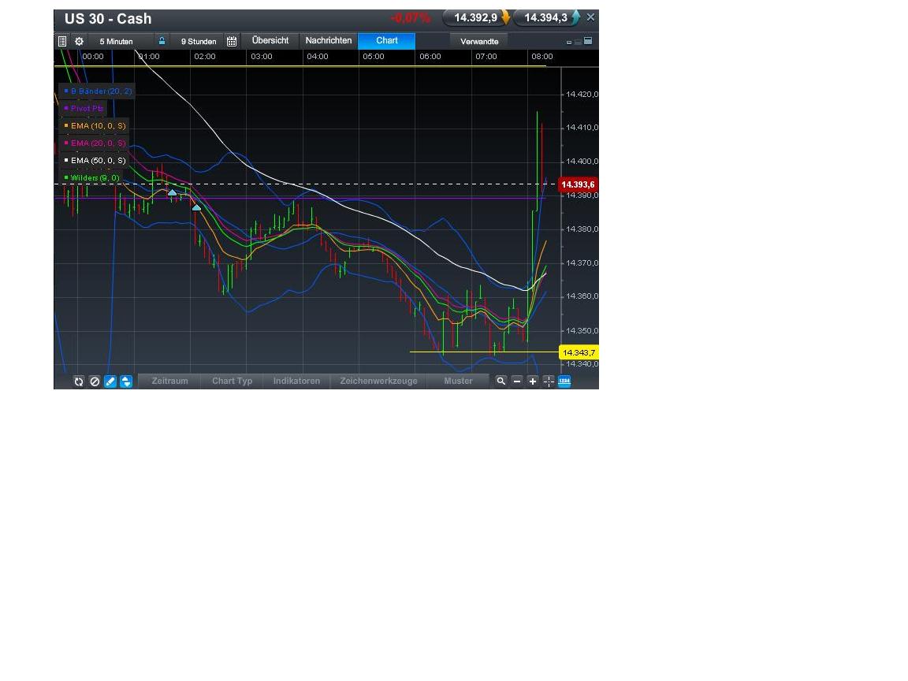Open the Chart Typ menu
The image size is (908, 681).
(232, 381)
